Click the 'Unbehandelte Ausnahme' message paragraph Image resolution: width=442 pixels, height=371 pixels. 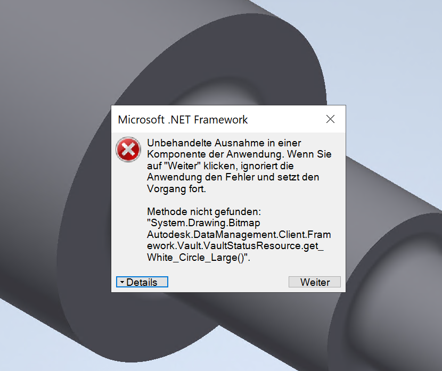239,166
